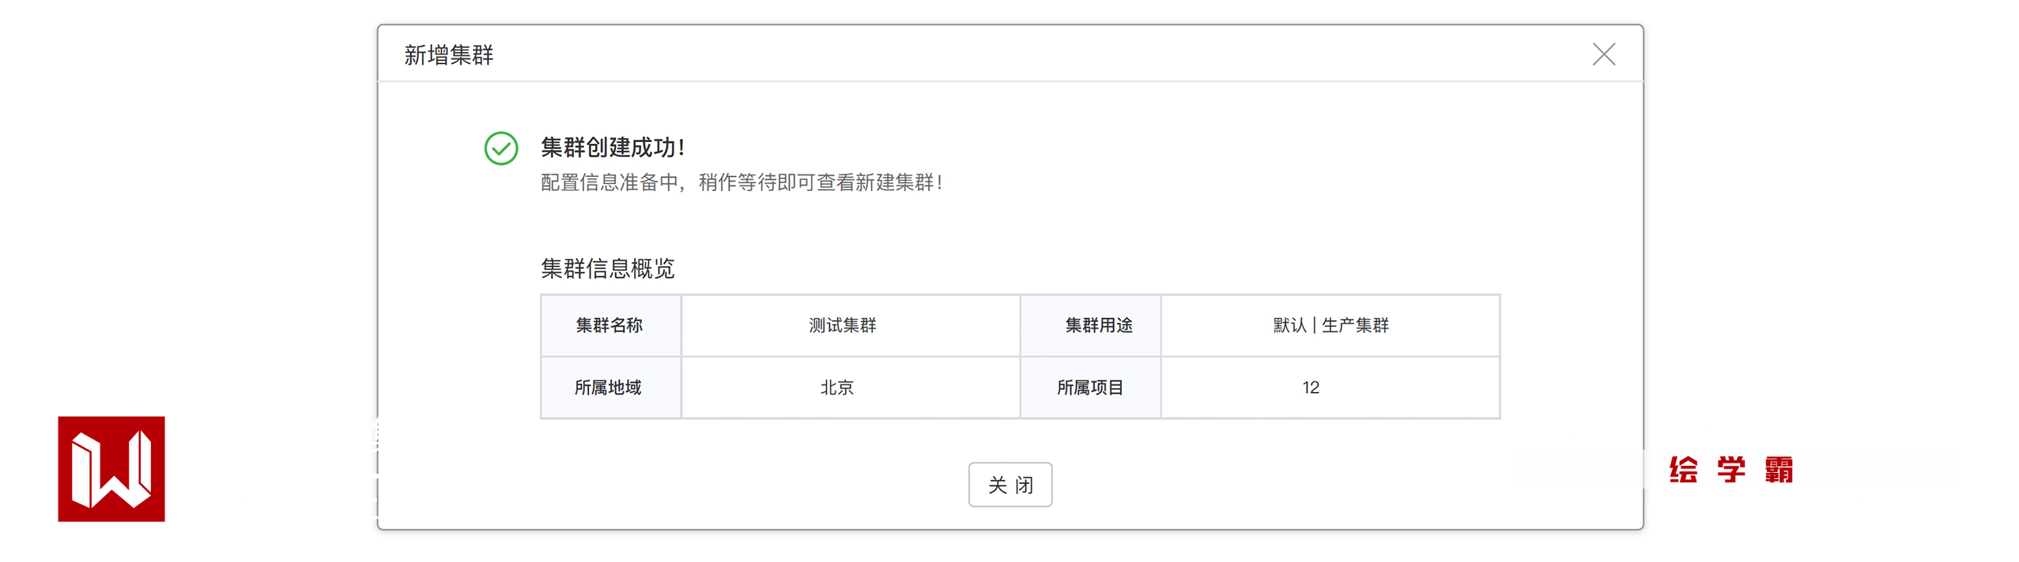
Task: Click the 新增集群 dialog title
Action: click(448, 55)
